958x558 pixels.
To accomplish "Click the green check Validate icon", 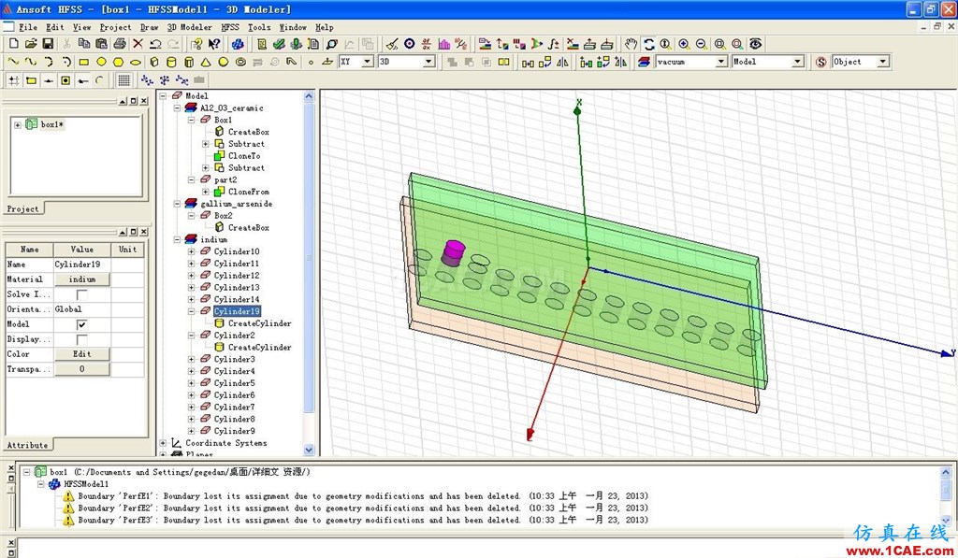I will (x=279, y=44).
